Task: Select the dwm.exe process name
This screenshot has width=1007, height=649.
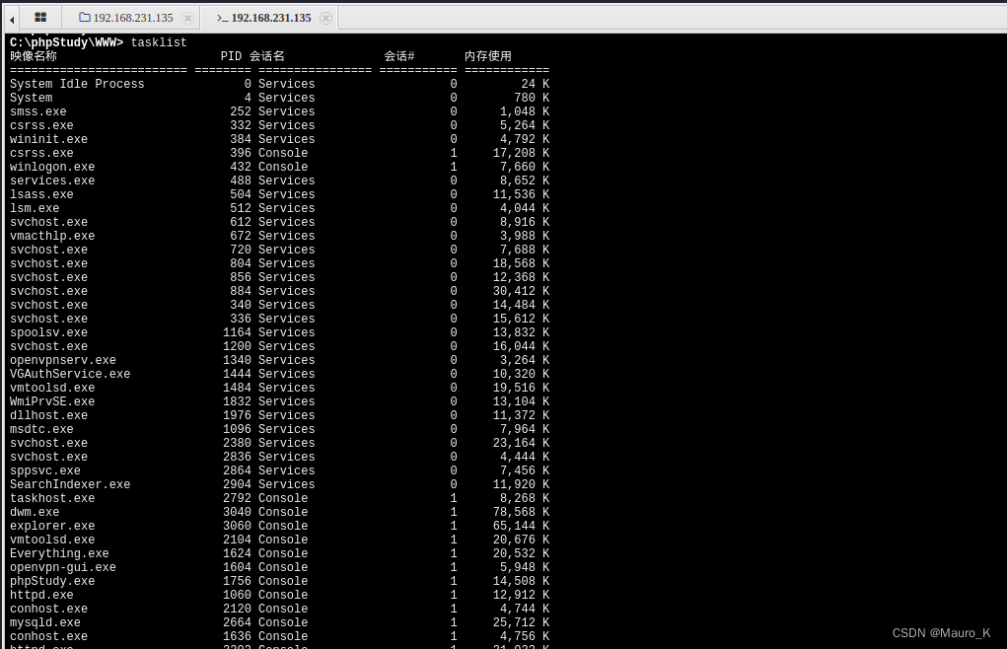Action: pyautogui.click(x=35, y=512)
